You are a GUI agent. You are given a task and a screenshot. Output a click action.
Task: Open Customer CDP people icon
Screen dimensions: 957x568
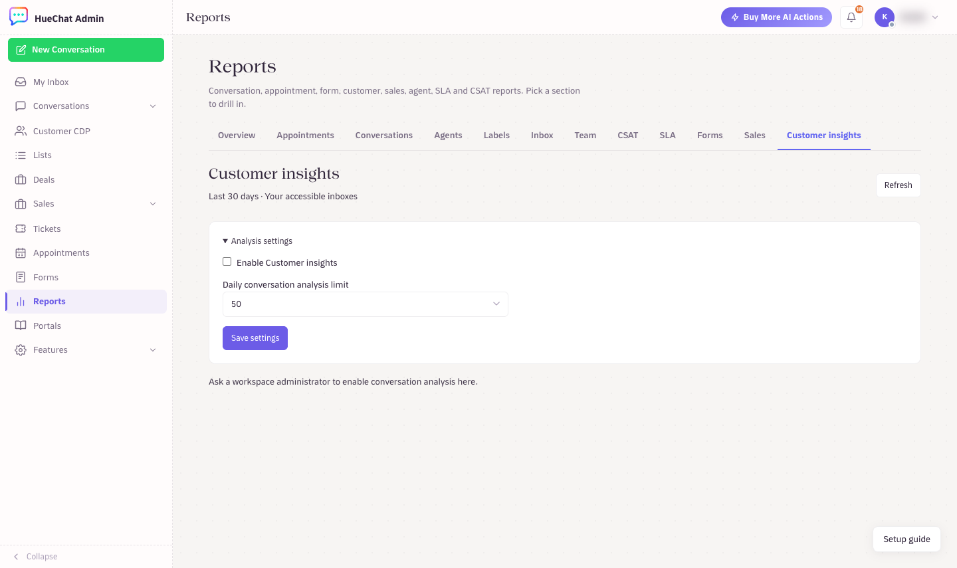click(21, 131)
